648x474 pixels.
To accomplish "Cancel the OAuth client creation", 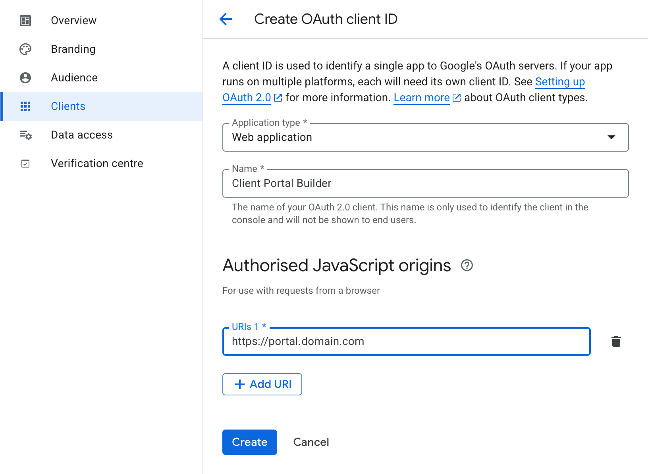I will 311,442.
